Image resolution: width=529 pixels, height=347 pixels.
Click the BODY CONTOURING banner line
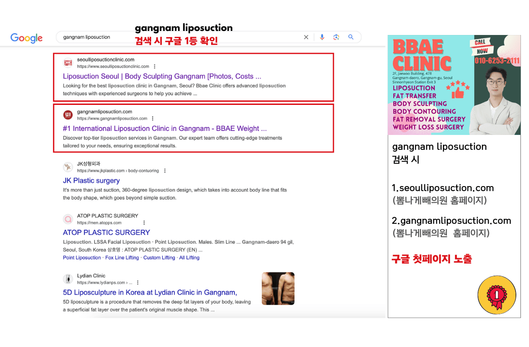click(424, 112)
